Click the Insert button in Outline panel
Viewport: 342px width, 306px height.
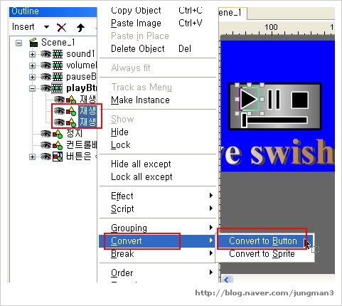click(23, 27)
